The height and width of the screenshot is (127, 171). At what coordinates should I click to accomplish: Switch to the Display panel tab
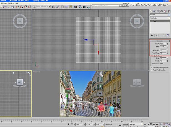[x=165, y=11]
